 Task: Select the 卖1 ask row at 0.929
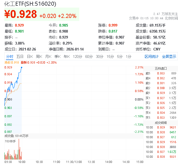[x=161, y=93]
